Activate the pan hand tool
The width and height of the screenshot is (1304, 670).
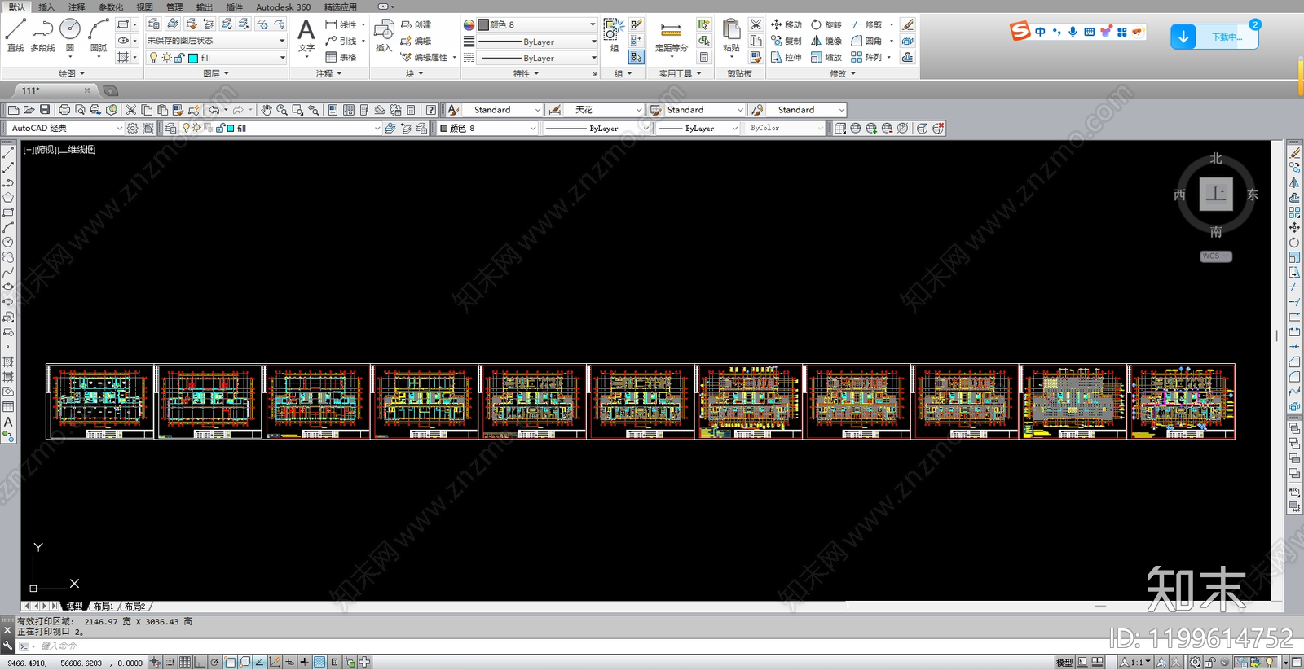pyautogui.click(x=267, y=110)
